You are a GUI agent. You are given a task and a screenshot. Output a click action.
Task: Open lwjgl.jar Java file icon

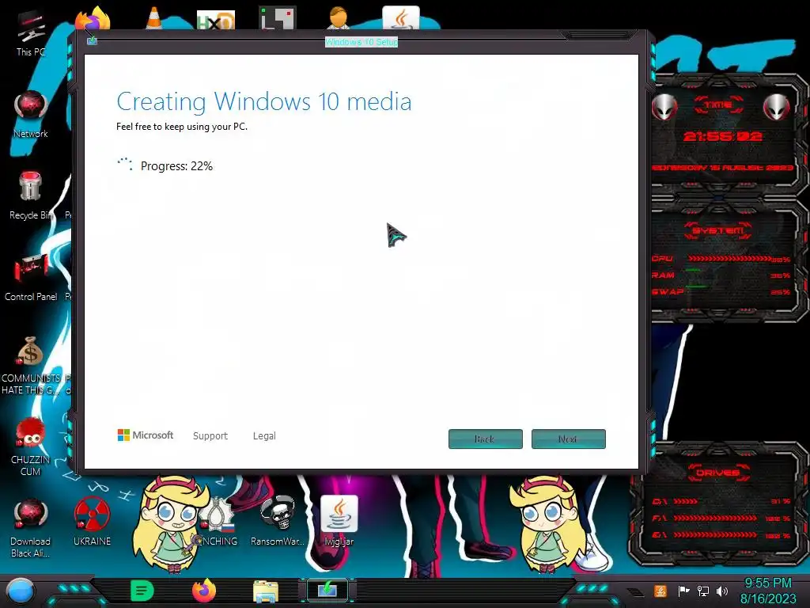[x=339, y=521]
